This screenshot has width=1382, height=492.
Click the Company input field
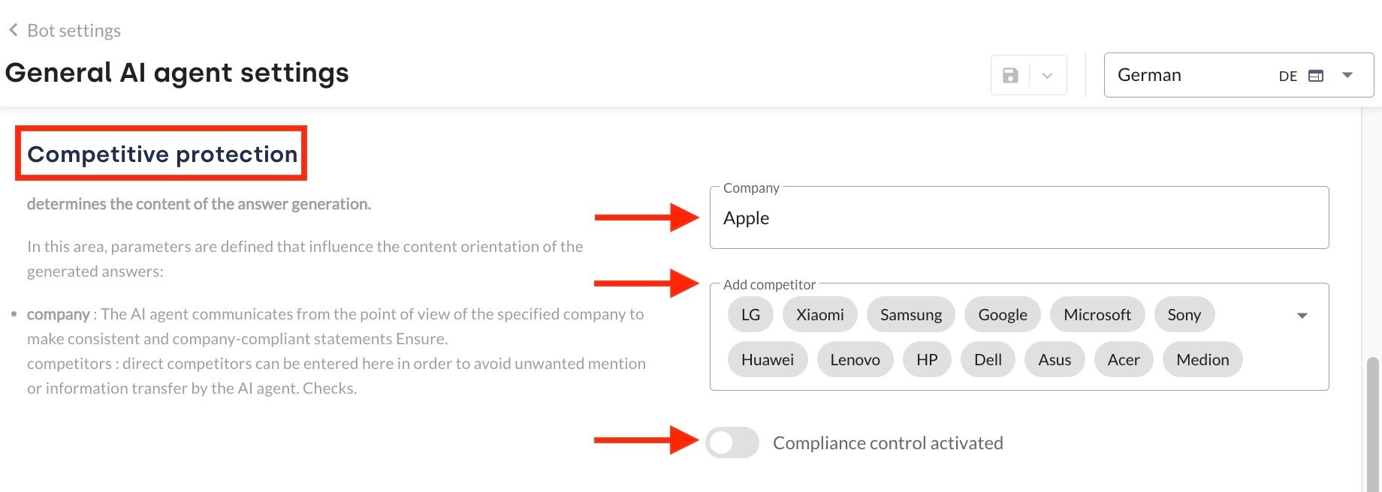1018,218
